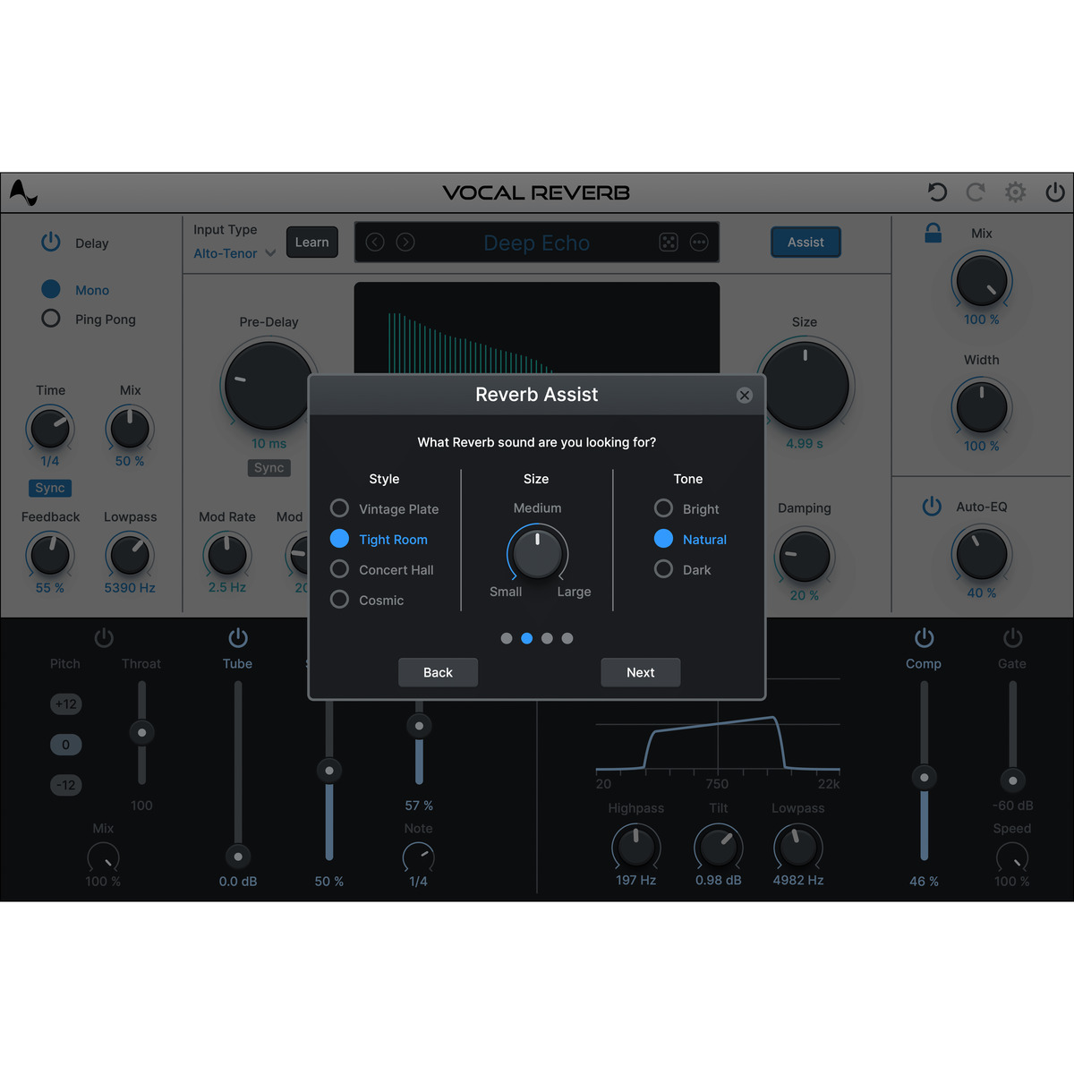Click the fourth page indicator dot
The height and width of the screenshot is (1074, 1074).
click(567, 638)
